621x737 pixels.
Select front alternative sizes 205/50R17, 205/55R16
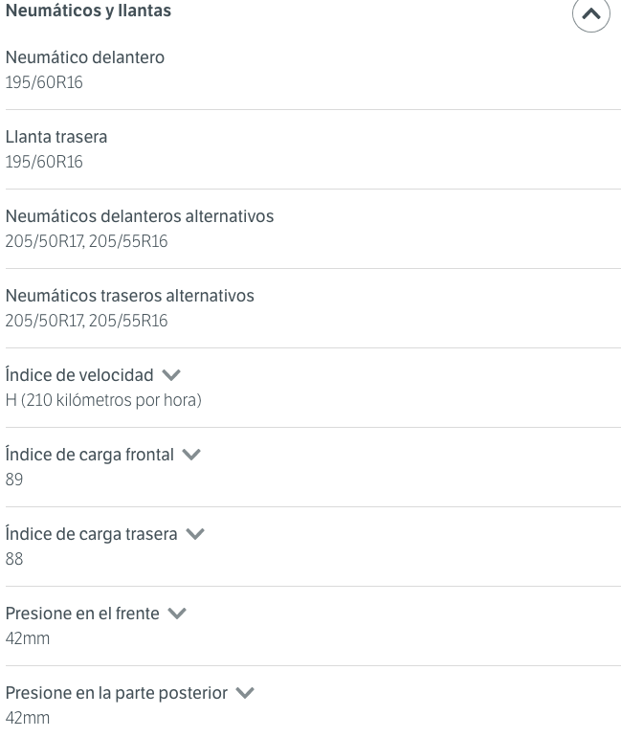click(x=86, y=241)
